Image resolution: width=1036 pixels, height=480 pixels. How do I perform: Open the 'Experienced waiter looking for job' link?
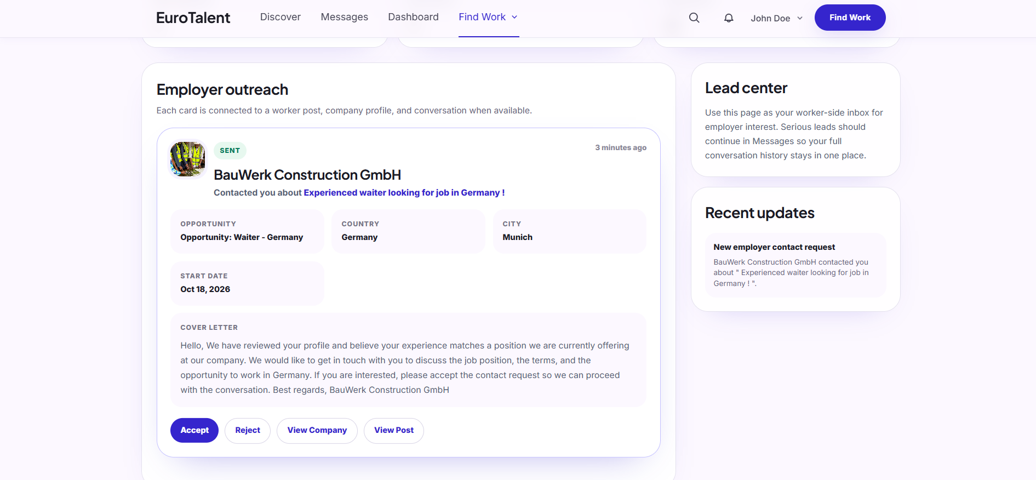point(404,192)
